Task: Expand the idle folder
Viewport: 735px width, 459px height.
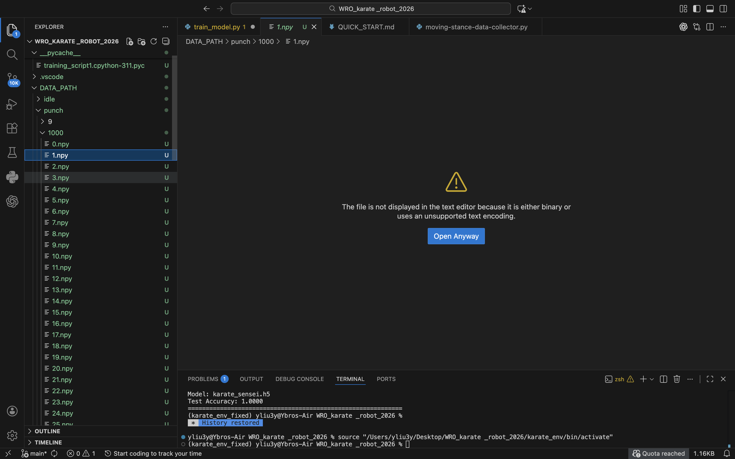Action: click(x=49, y=99)
